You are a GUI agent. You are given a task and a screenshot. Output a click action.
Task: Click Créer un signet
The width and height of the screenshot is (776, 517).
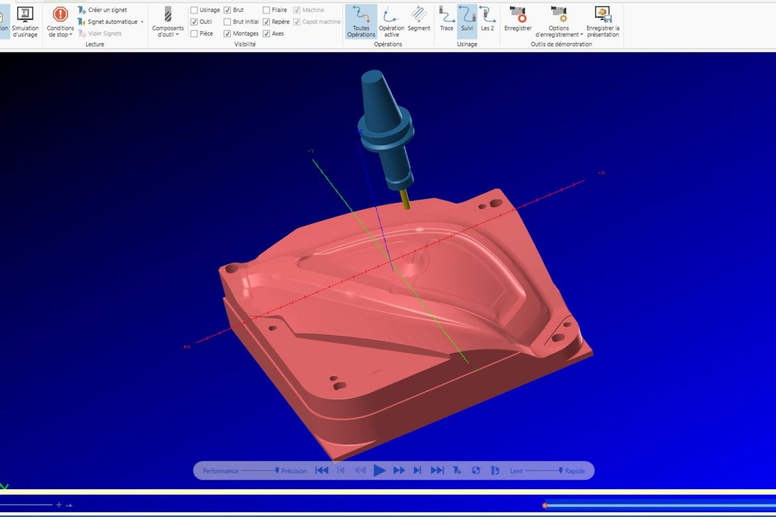pyautogui.click(x=106, y=10)
